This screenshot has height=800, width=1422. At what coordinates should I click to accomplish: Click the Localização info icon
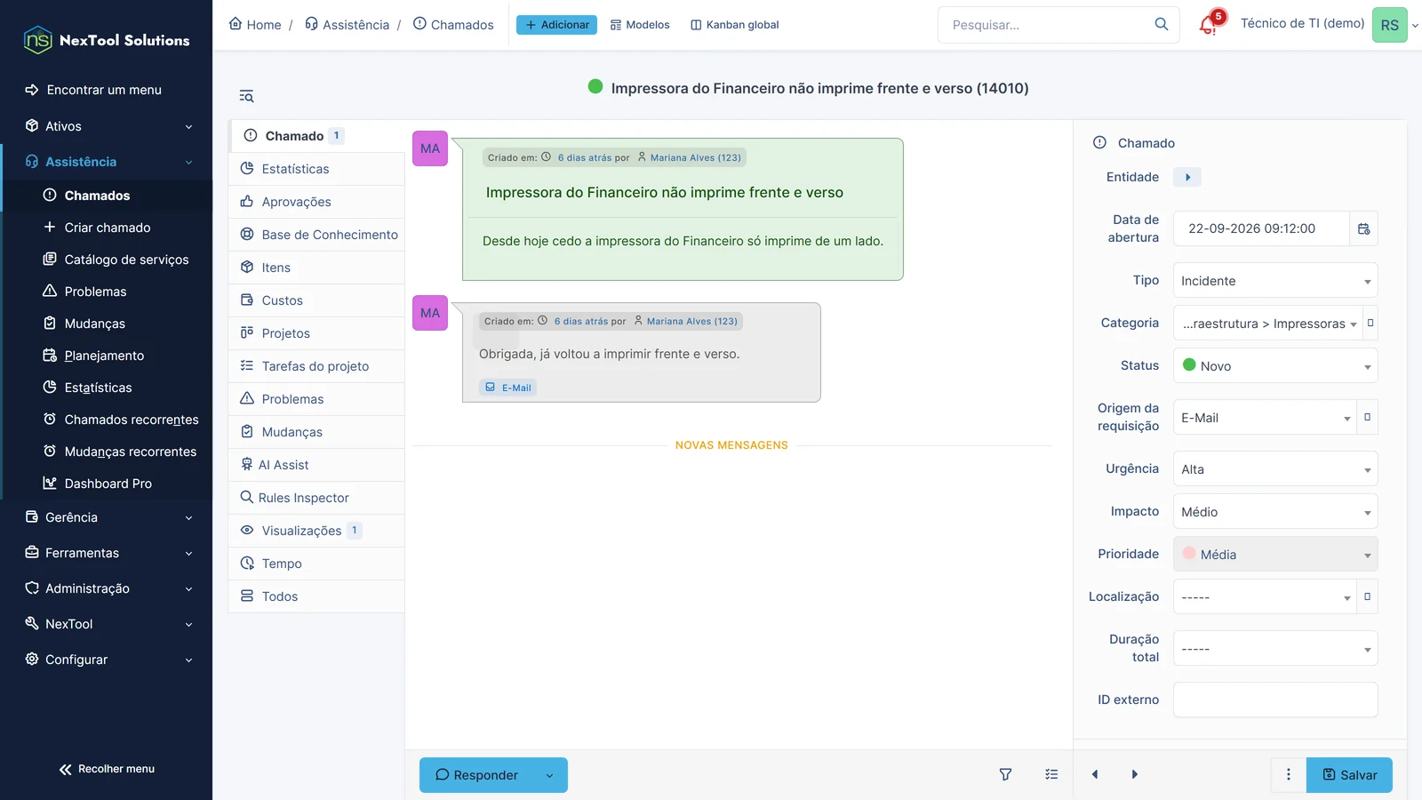(x=1367, y=596)
